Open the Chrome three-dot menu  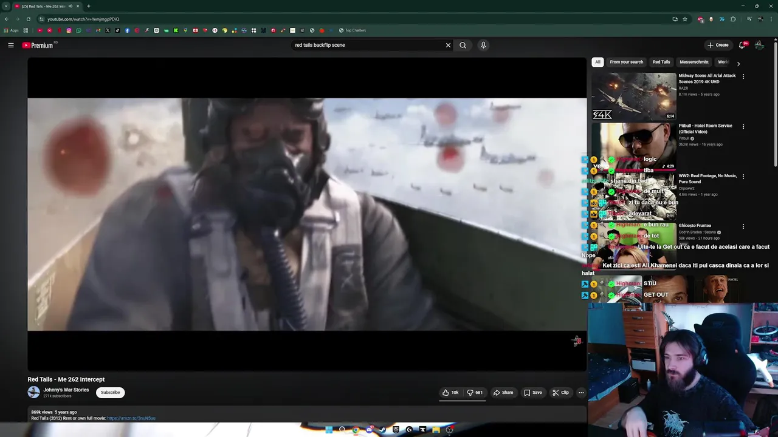[771, 19]
